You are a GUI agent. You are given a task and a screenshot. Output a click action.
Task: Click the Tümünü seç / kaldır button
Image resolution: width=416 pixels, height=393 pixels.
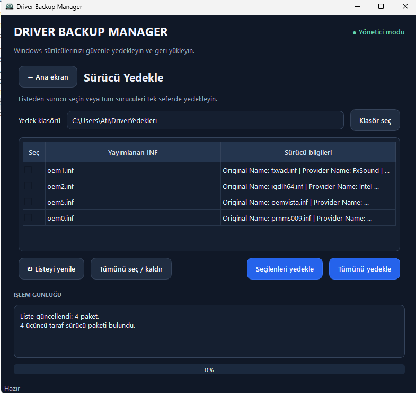[131, 269]
